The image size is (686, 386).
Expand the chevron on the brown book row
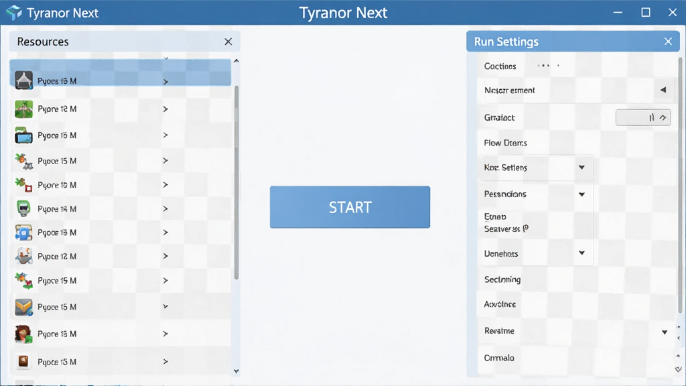pyautogui.click(x=165, y=361)
